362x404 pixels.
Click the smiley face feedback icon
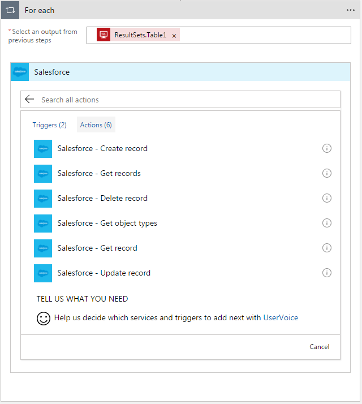click(44, 319)
